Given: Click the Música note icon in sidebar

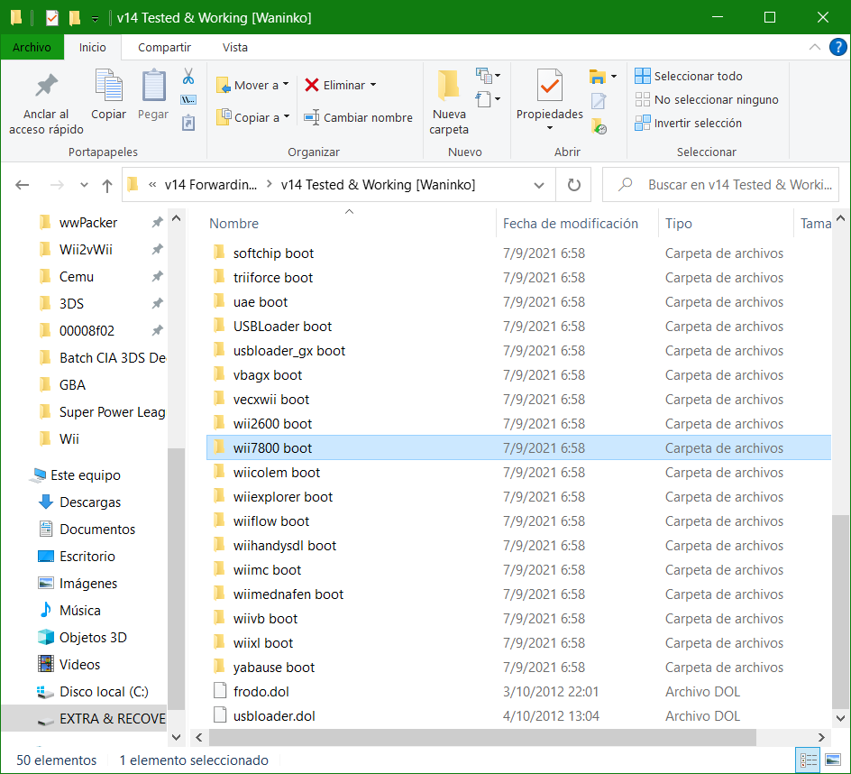Looking at the screenshot, I should pos(46,610).
